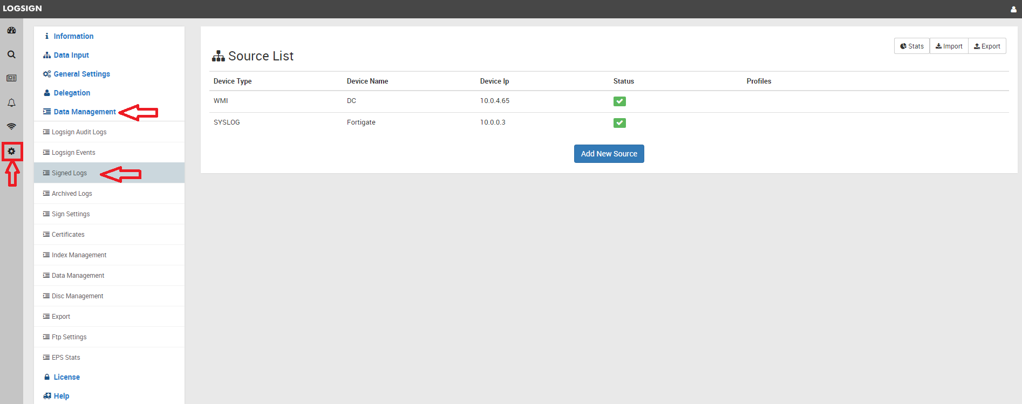Open Sign Settings submenu
This screenshot has width=1022, height=404.
click(109, 214)
